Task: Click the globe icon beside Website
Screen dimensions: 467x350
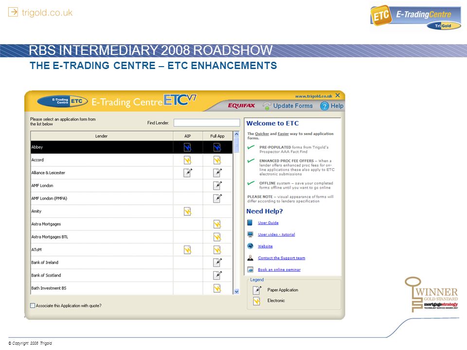Action: [250, 246]
